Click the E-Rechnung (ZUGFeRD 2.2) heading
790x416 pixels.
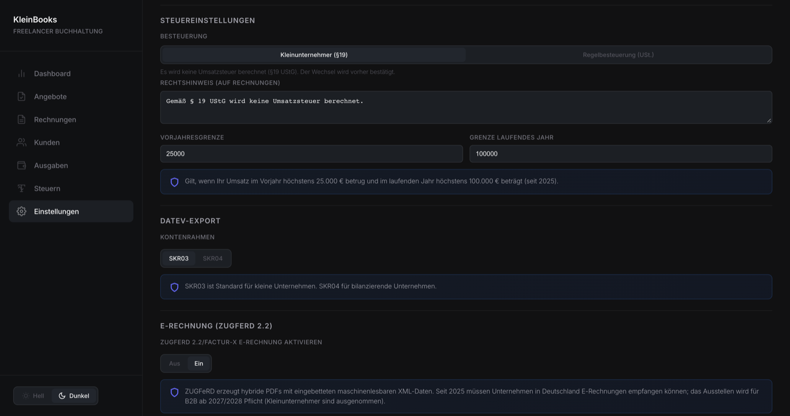216,326
